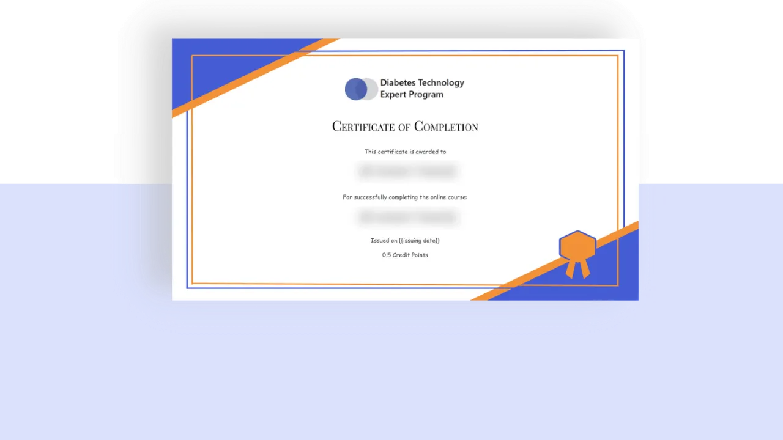Click the '0.5 Credit Points' text
The height and width of the screenshot is (440, 783).
[x=405, y=255]
